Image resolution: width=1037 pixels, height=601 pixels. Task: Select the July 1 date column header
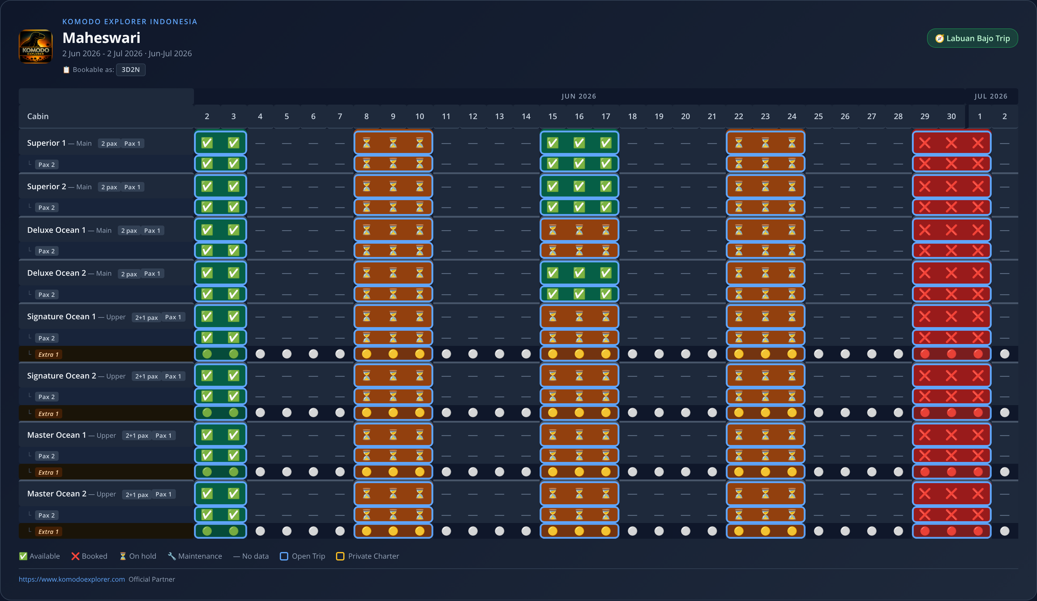tap(980, 116)
